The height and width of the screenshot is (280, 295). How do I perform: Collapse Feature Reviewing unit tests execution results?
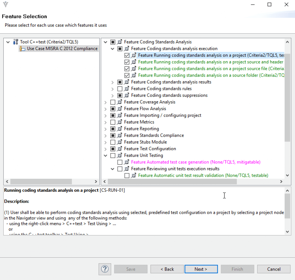coord(113,169)
